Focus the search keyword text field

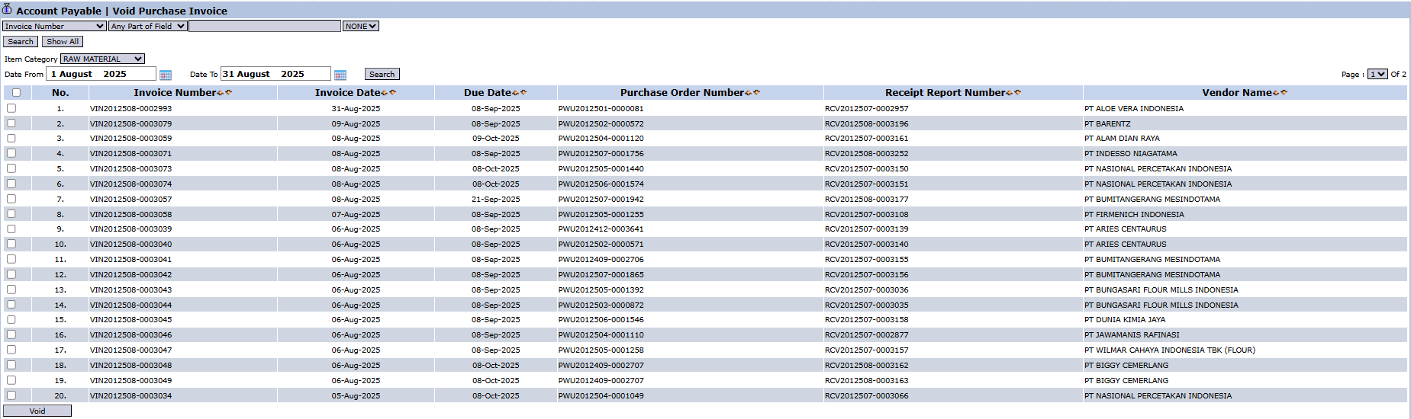(265, 26)
